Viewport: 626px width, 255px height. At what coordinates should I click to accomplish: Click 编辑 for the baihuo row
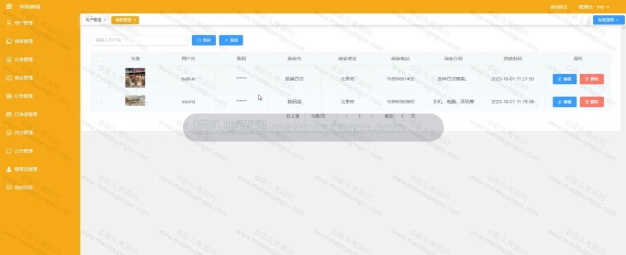[564, 79]
